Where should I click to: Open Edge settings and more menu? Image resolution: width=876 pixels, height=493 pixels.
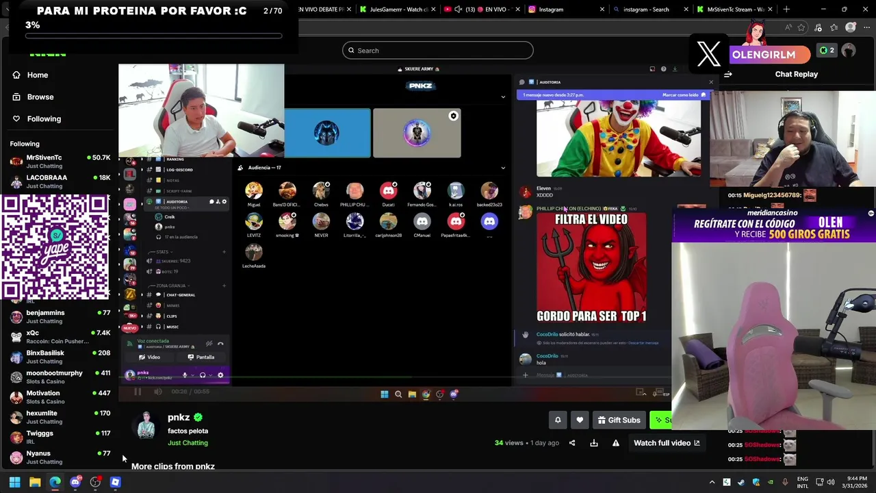point(867,27)
